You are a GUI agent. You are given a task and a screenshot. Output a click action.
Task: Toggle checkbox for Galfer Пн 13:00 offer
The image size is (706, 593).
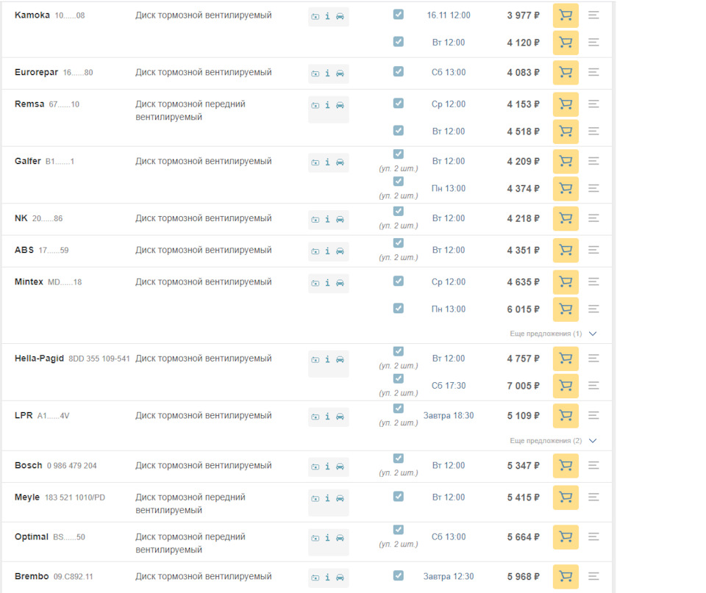(x=398, y=181)
